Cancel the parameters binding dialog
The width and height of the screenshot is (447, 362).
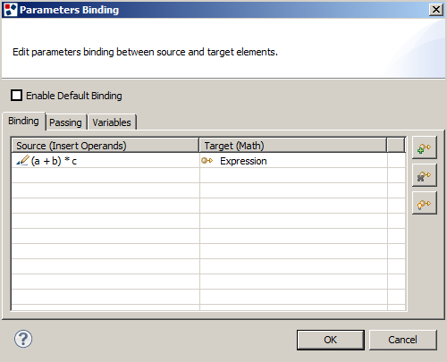tap(403, 340)
